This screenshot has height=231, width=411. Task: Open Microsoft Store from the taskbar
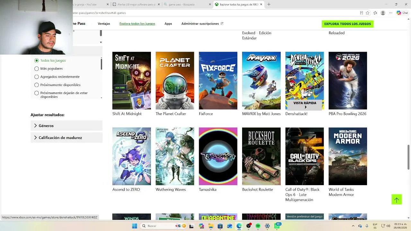pyautogui.click(x=220, y=226)
